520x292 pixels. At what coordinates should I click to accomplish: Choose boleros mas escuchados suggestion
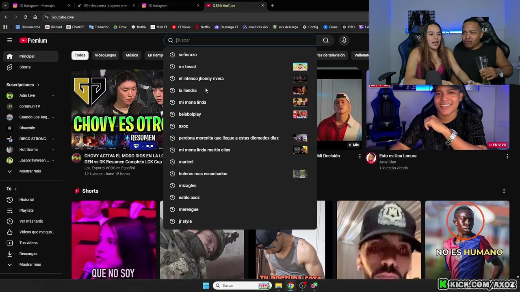tap(240, 174)
